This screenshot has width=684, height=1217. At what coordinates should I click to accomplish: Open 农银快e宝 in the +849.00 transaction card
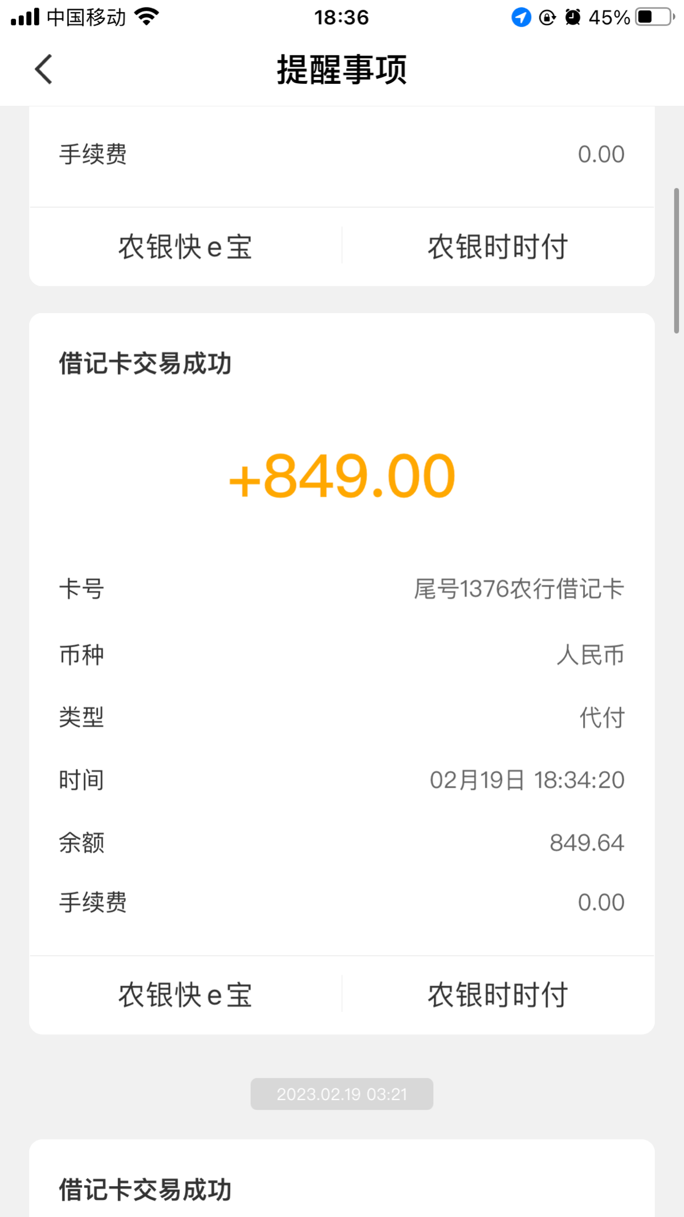point(185,995)
